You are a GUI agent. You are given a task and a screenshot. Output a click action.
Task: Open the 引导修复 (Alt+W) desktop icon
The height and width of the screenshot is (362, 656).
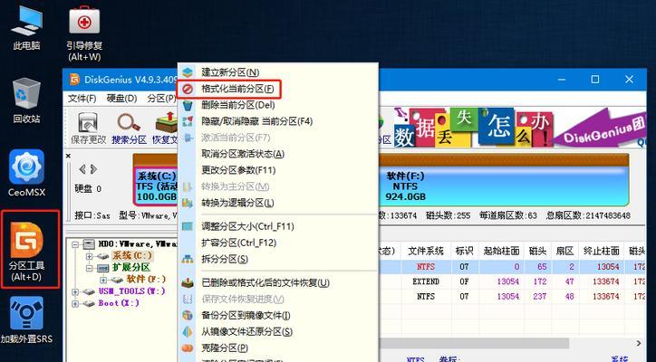click(84, 33)
